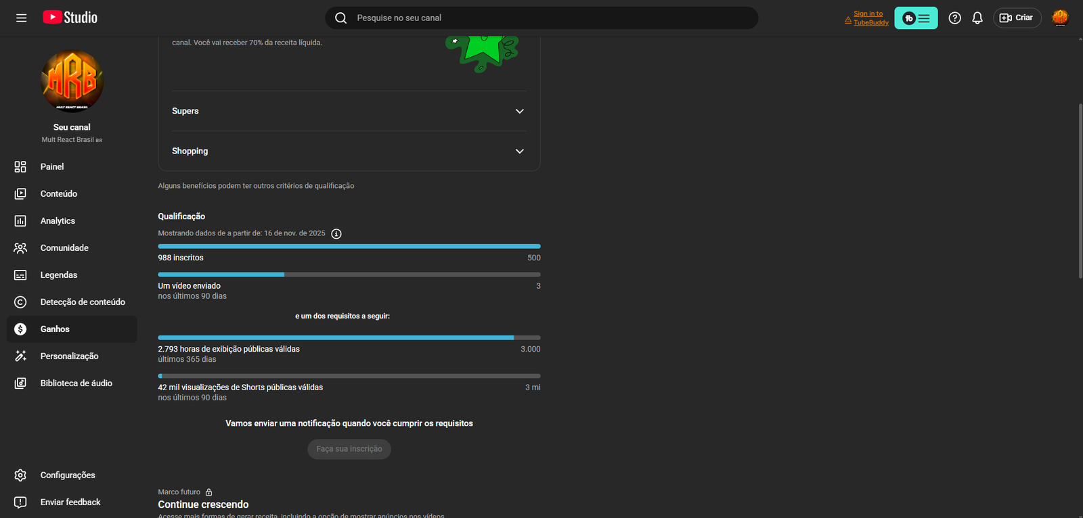
Task: Click the Criar button
Action: [1017, 18]
